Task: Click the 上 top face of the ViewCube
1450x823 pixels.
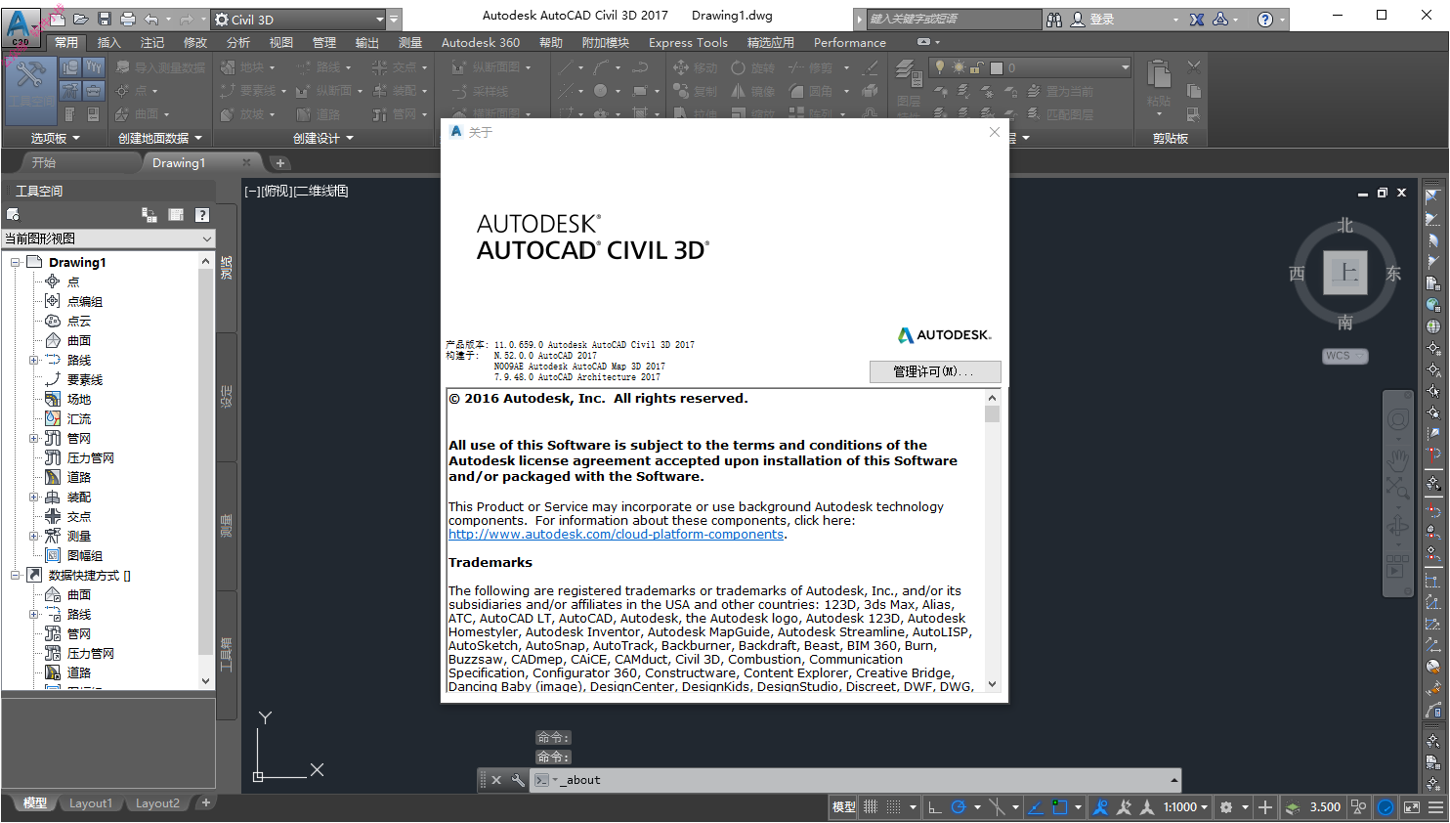Action: (x=1345, y=272)
